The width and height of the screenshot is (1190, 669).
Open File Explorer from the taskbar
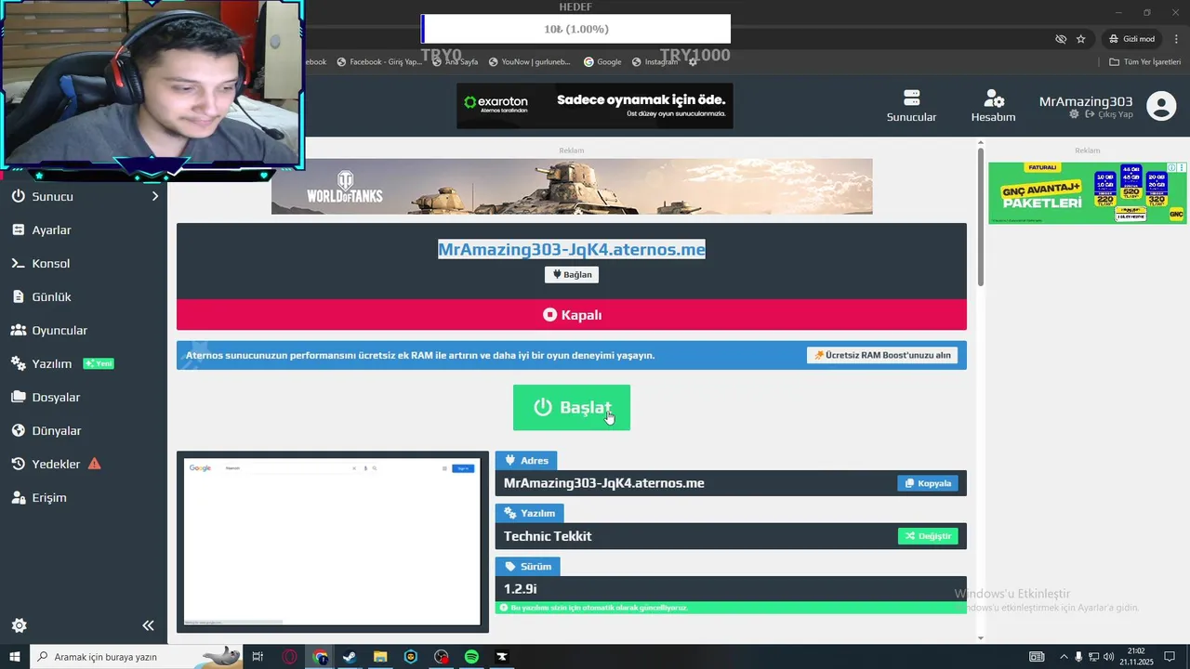(x=380, y=657)
